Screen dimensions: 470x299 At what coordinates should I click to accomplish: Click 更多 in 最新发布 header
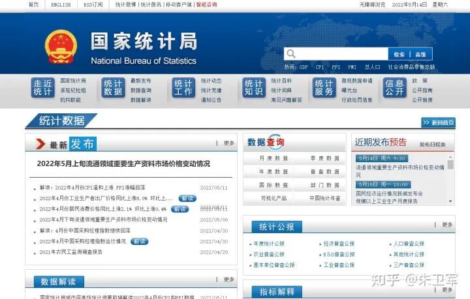point(229,143)
